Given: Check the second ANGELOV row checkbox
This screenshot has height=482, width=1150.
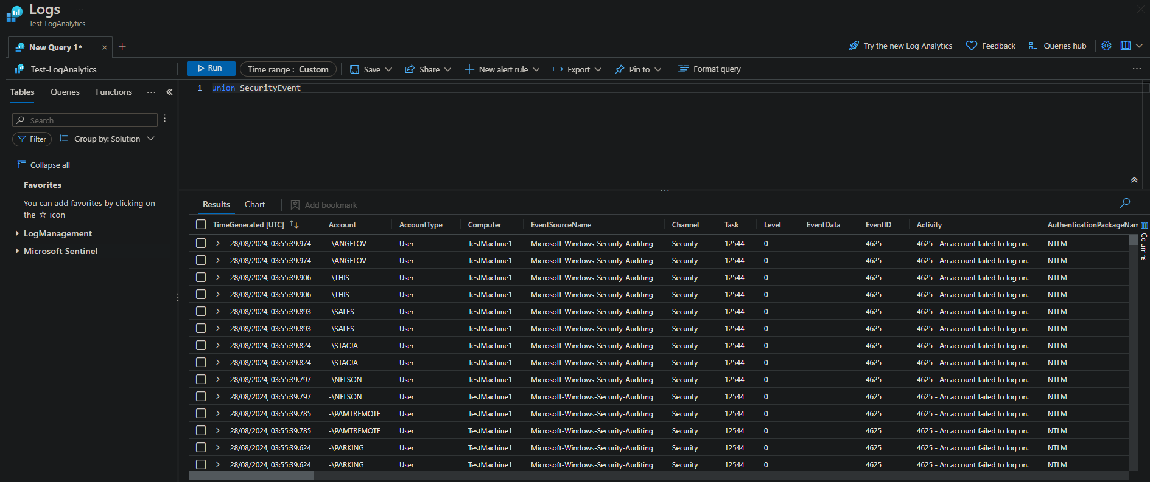Looking at the screenshot, I should coord(201,260).
